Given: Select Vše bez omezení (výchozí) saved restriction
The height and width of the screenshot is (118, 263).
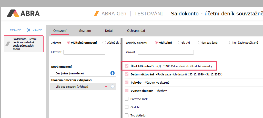Looking at the screenshot, I should pyautogui.click(x=72, y=87).
